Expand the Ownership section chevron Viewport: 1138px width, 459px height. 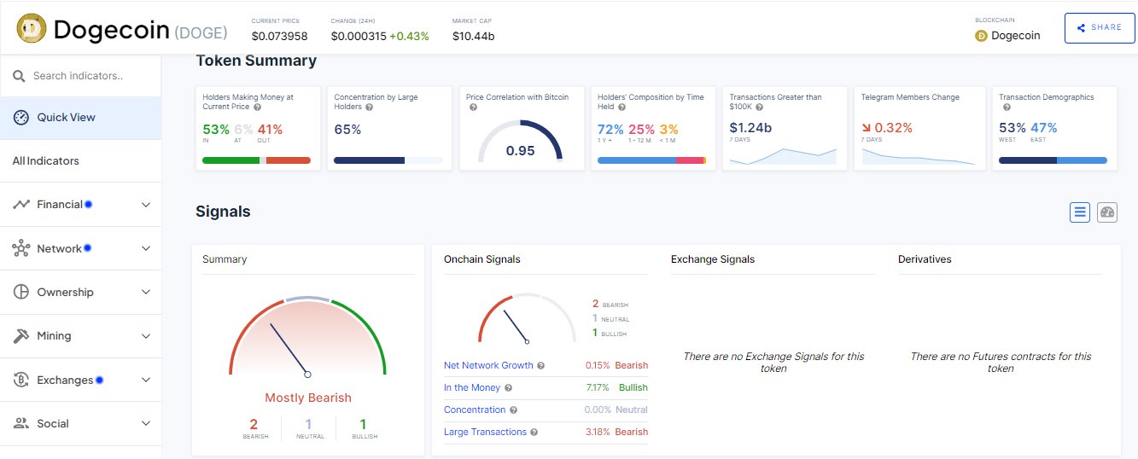click(x=146, y=293)
